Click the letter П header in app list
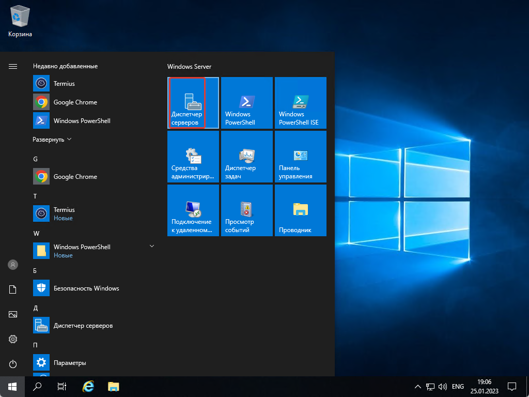Viewport: 529px width, 397px height. pyautogui.click(x=35, y=345)
